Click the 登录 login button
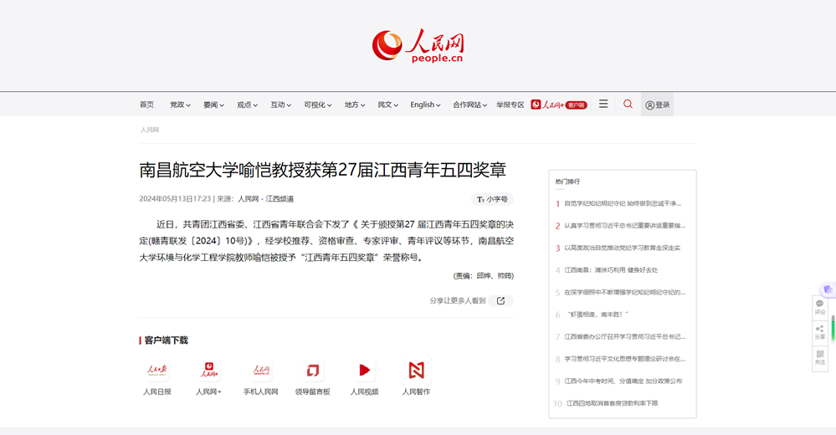 (657, 105)
